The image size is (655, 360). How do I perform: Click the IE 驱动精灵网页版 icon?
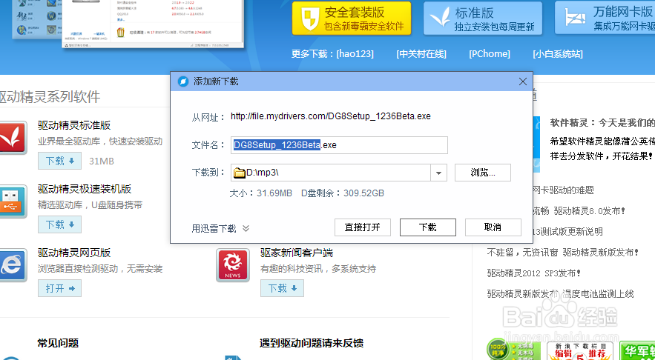pyautogui.click(x=12, y=265)
